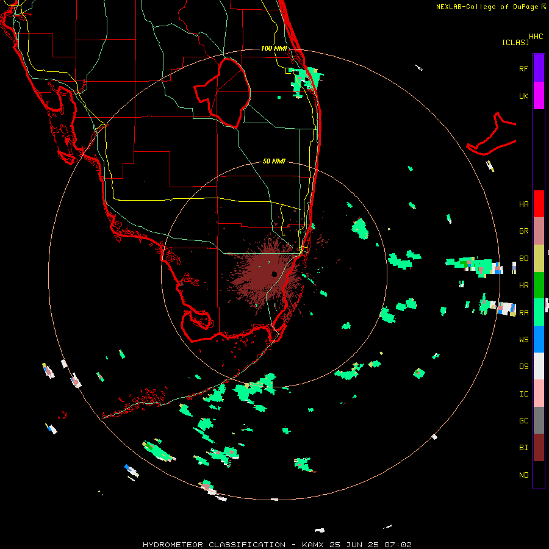Click the RF legend label
This screenshot has height=549, width=549.
tap(523, 68)
